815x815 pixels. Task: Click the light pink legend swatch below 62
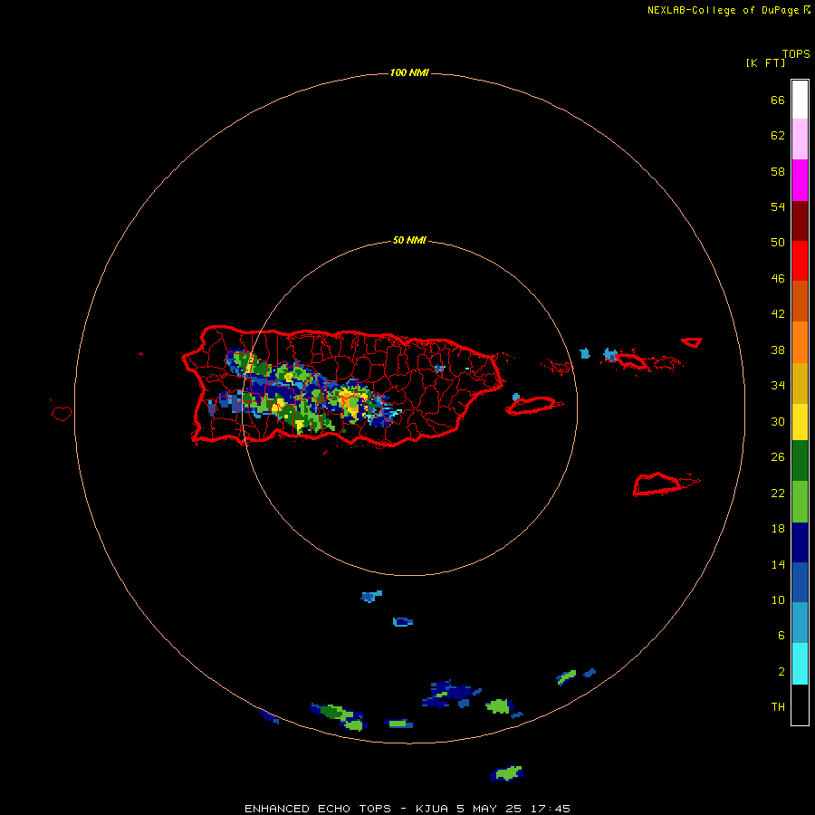pos(800,139)
